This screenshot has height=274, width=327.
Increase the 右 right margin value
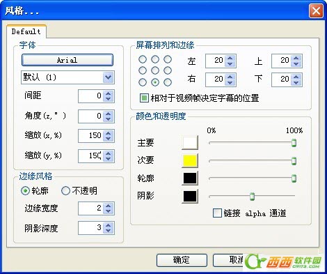(230, 77)
